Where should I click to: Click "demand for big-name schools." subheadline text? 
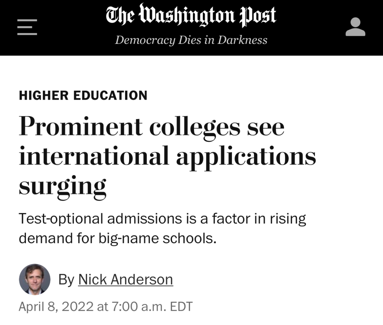tap(117, 238)
